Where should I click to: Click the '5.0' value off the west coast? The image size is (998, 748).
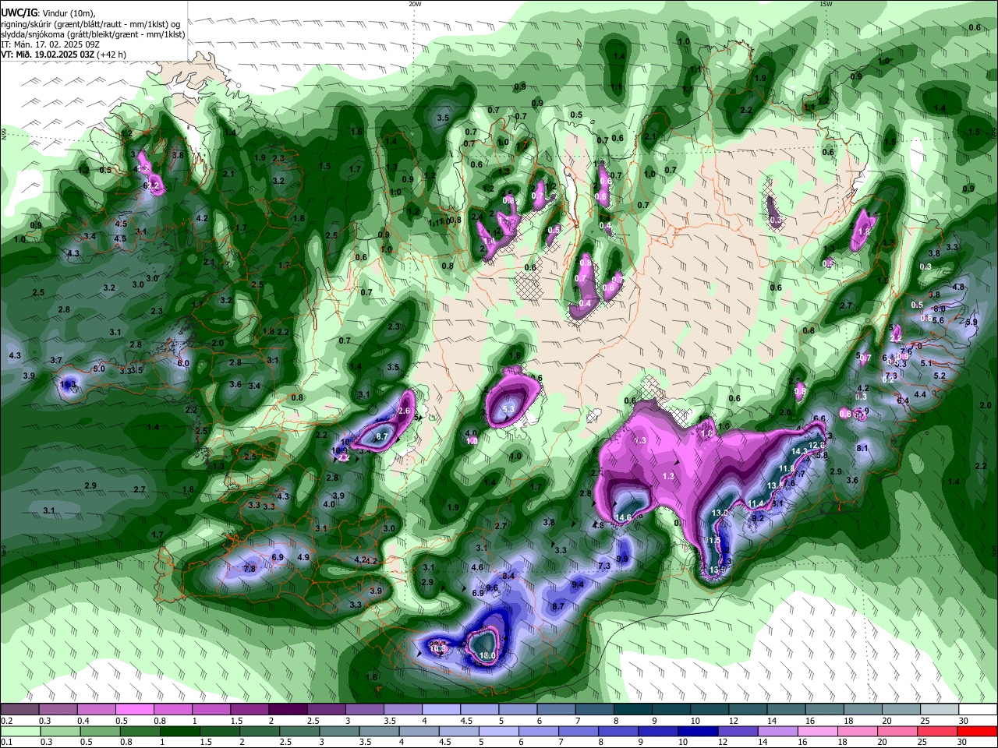click(x=99, y=369)
